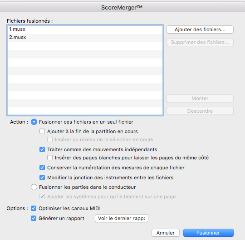Toggle Modifier la jonction des instruments
245x240 pixels.
click(x=42, y=178)
